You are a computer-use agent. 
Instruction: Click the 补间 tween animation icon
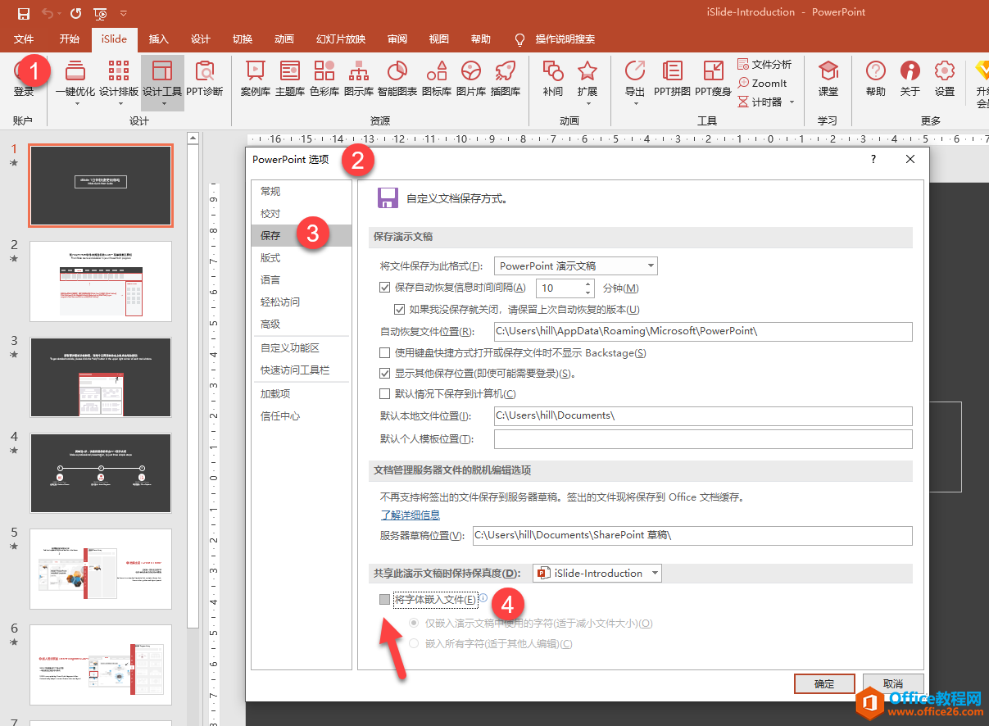(553, 79)
